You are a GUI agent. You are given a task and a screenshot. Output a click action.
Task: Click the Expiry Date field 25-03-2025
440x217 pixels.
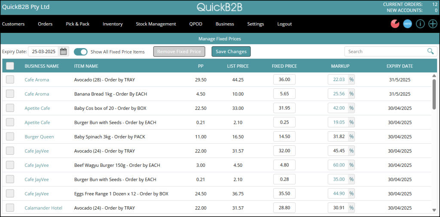coord(44,51)
